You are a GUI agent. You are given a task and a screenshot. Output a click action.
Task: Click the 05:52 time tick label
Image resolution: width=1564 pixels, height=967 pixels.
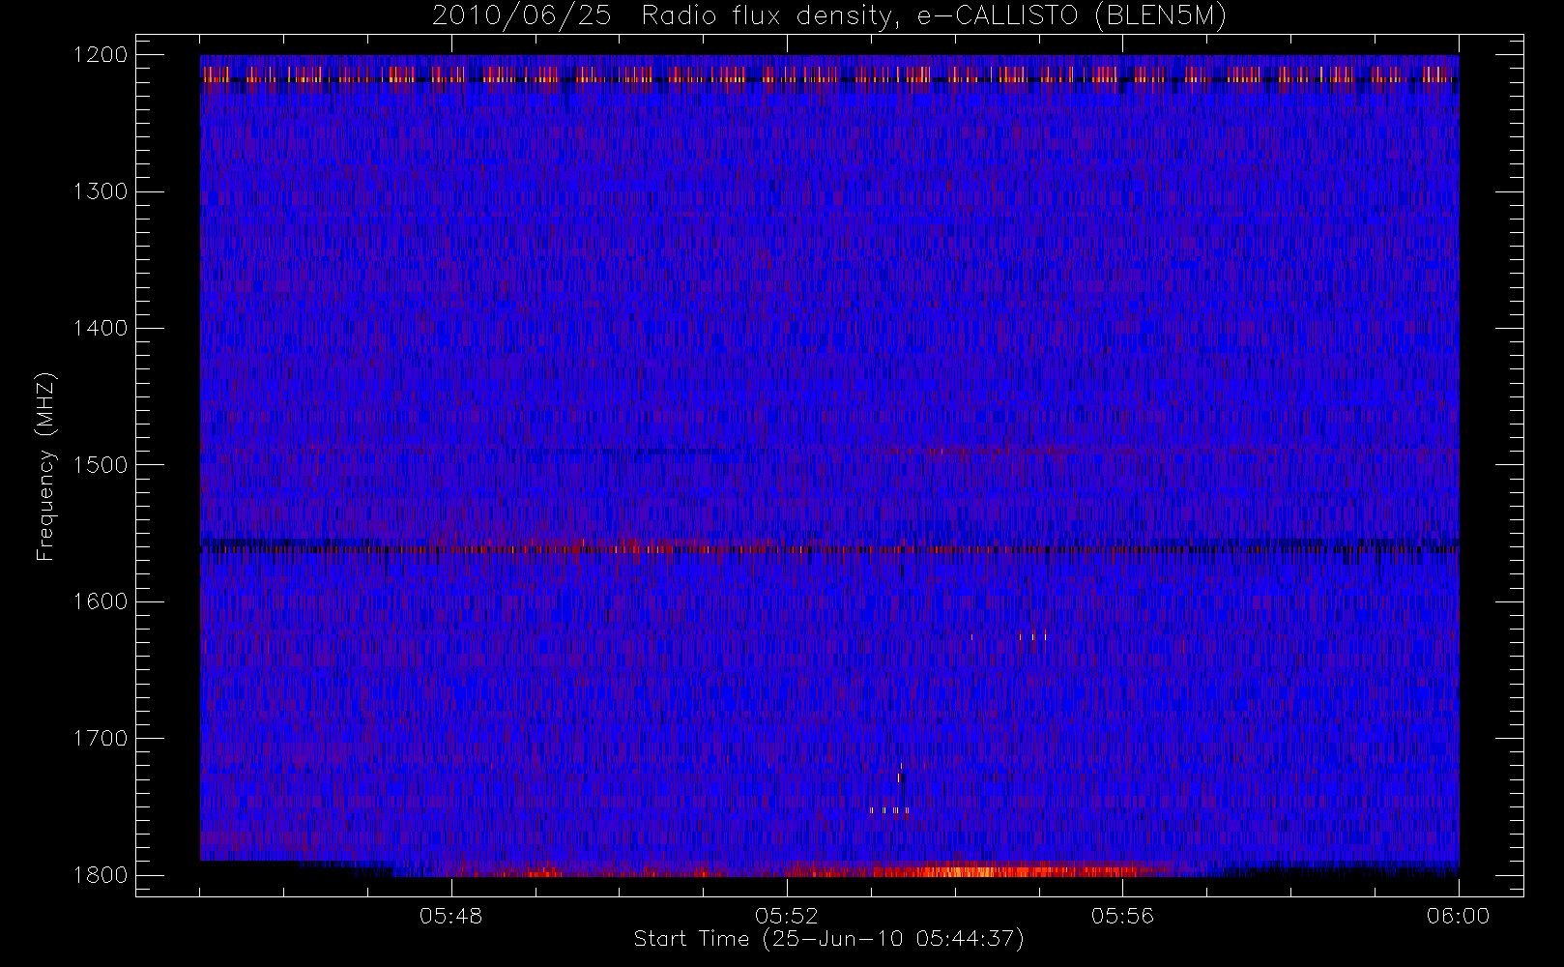coord(787,916)
